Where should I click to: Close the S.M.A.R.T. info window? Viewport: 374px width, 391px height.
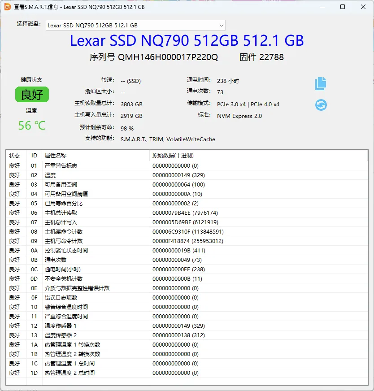click(x=363, y=7)
